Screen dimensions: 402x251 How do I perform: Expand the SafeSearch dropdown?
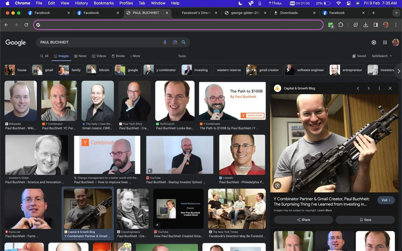pyautogui.click(x=382, y=56)
